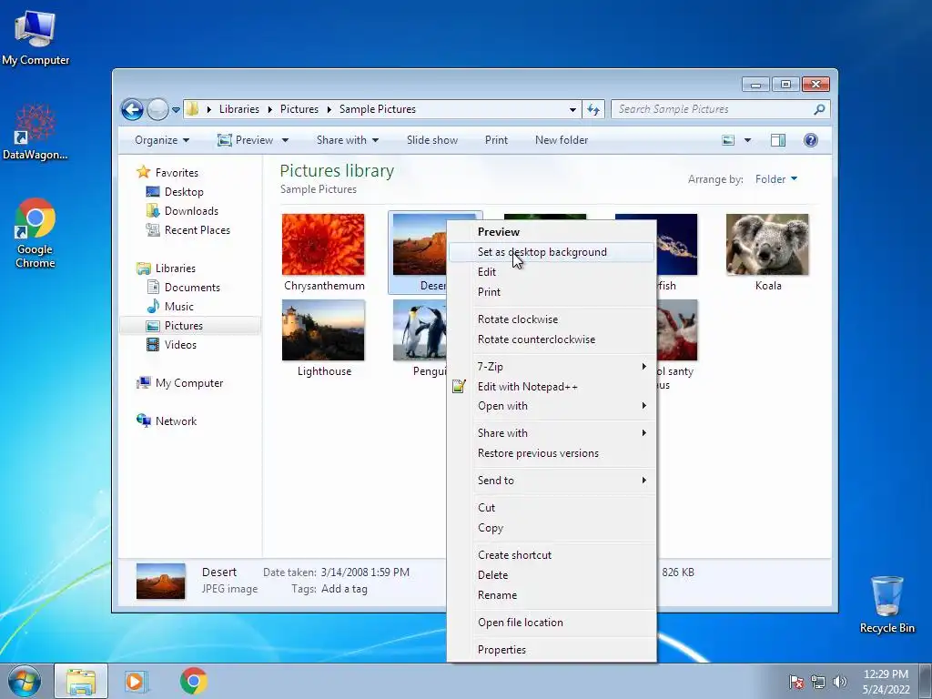Open the Documents library
The image size is (932, 699).
[x=192, y=288]
